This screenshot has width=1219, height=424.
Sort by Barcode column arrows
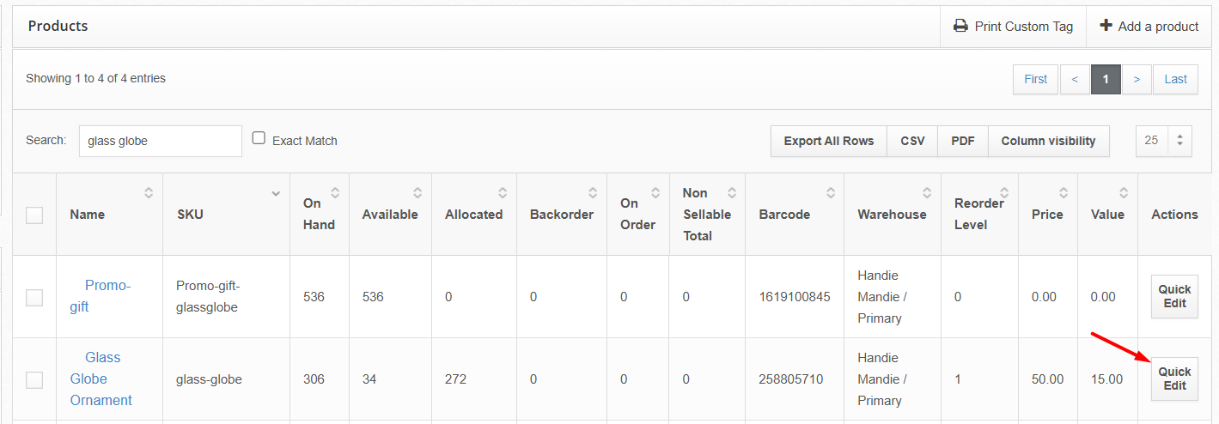[830, 193]
